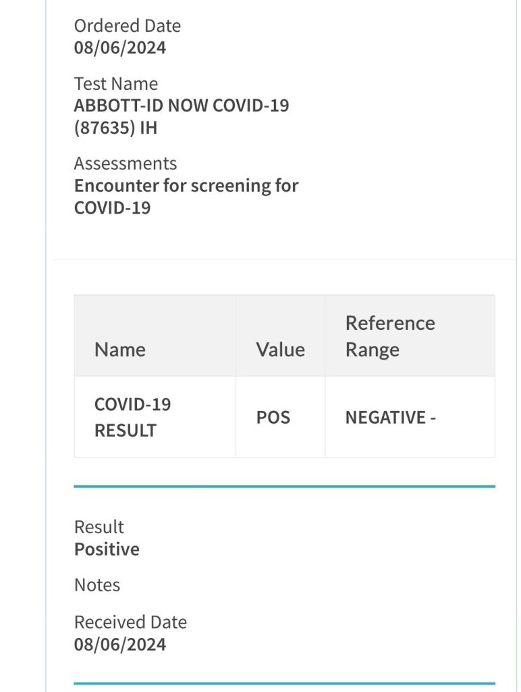Click the Ordered Date label
This screenshot has height=692, width=521.
pos(127,26)
